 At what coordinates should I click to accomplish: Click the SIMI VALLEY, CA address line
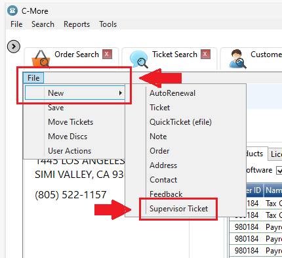pos(79,175)
